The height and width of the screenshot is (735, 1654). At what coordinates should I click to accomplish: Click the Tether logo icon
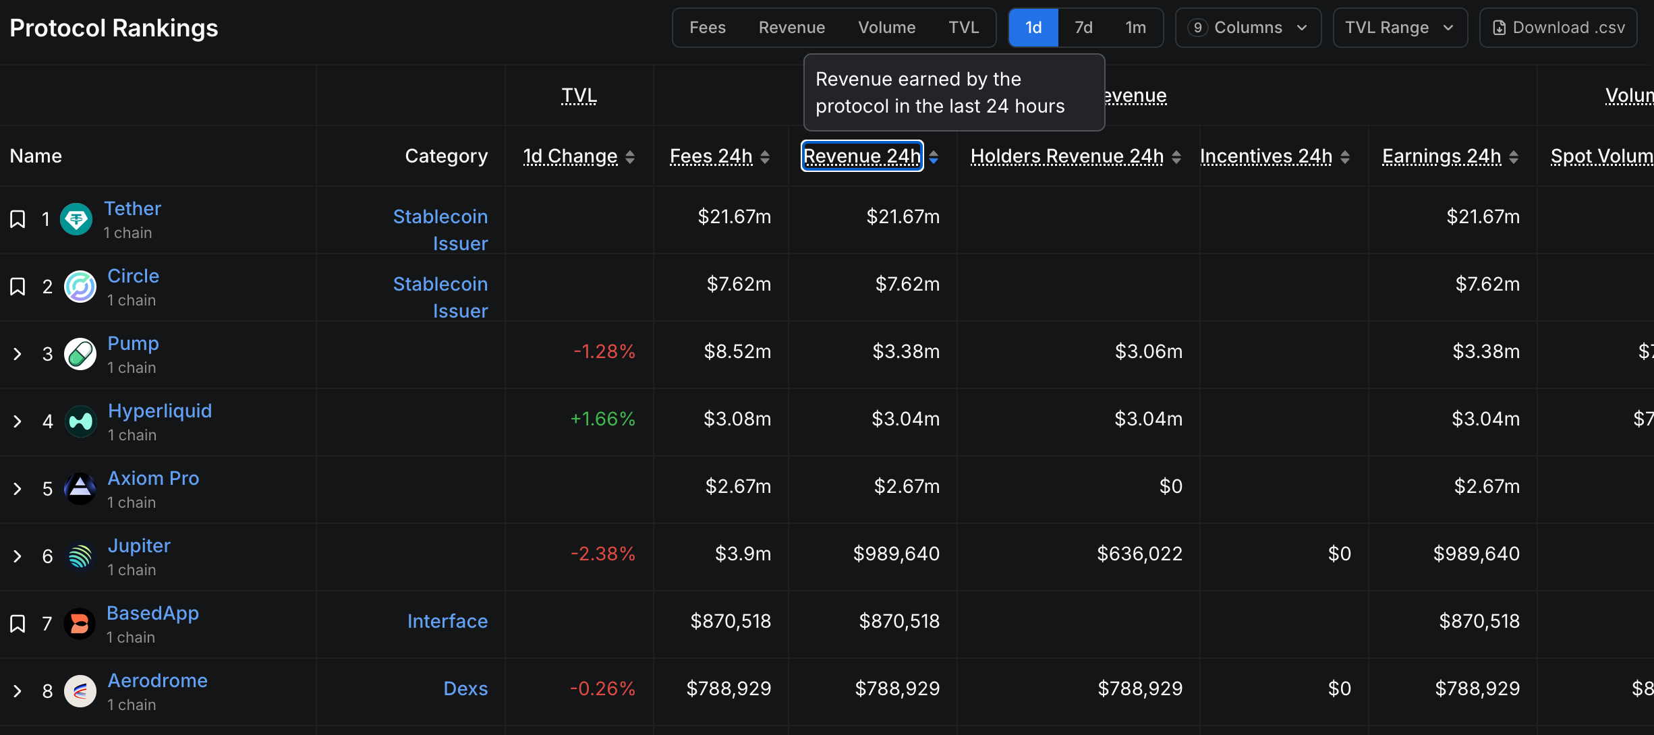click(76, 219)
